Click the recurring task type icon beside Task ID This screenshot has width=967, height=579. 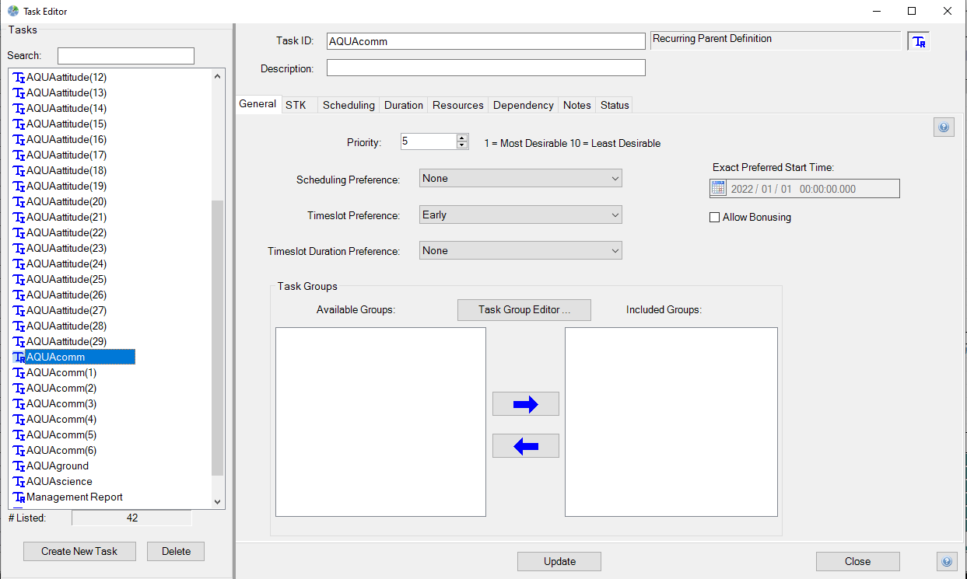(918, 41)
